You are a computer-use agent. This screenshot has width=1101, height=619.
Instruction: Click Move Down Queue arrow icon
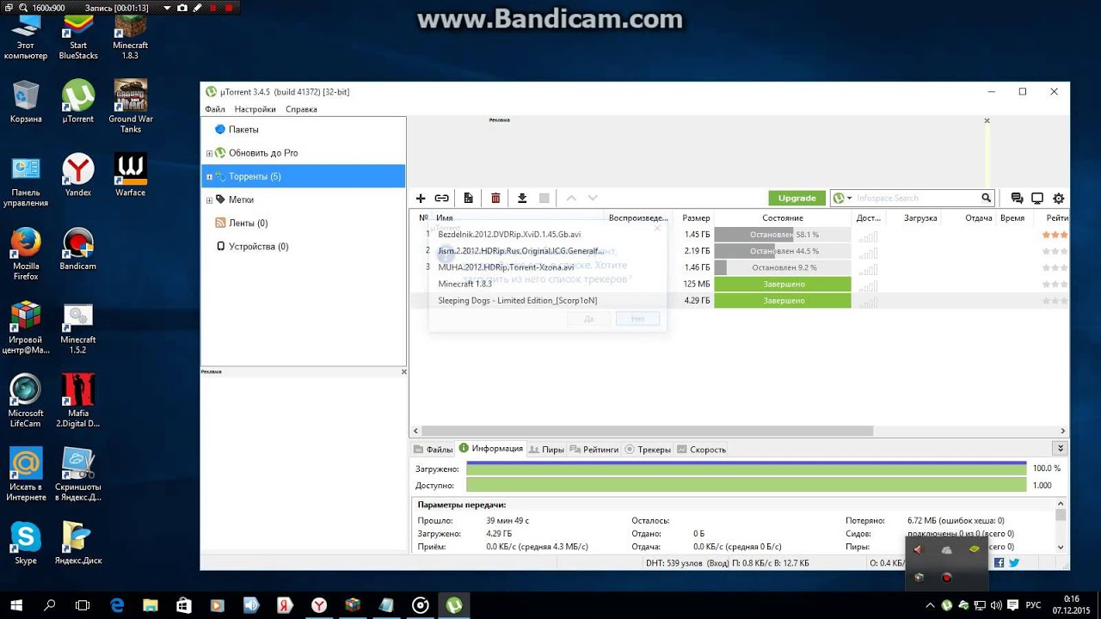[x=593, y=199]
